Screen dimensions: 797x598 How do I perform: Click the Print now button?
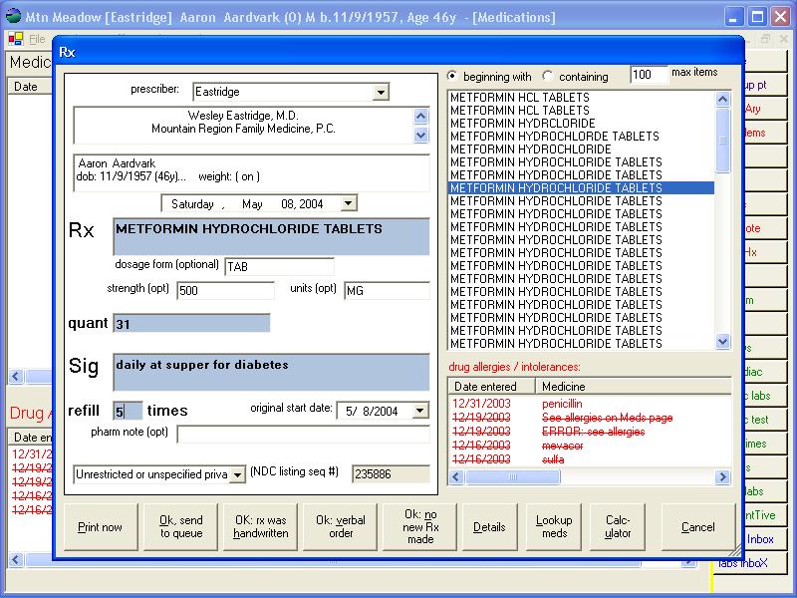point(100,527)
